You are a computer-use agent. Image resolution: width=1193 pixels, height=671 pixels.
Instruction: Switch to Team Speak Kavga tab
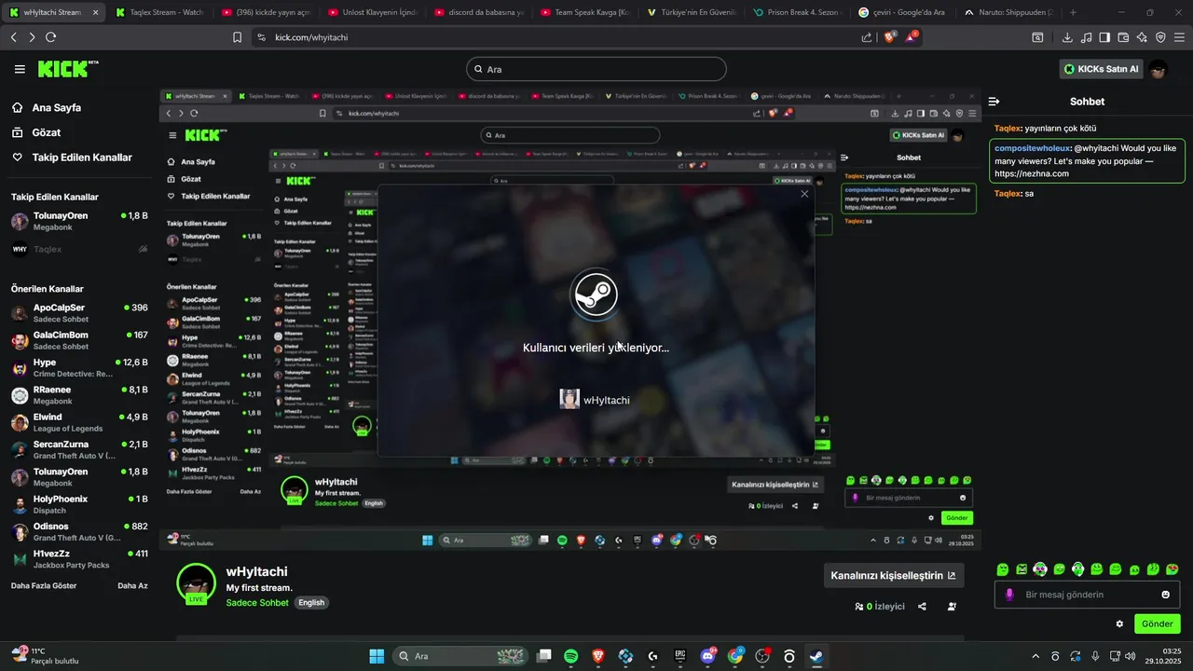coord(584,13)
